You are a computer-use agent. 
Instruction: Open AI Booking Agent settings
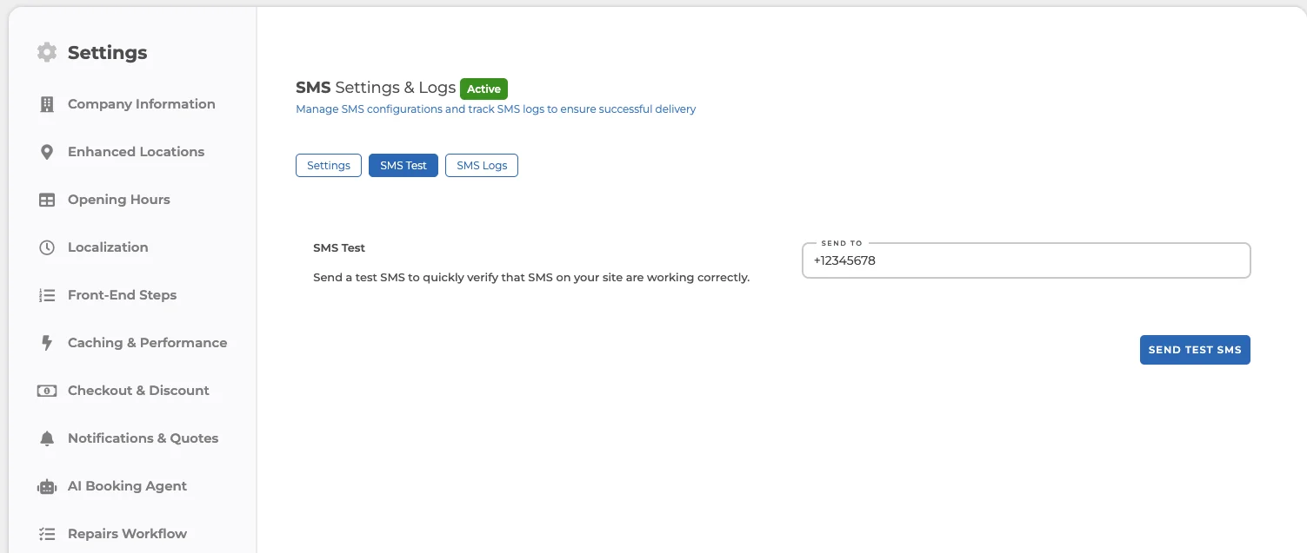[128, 486]
